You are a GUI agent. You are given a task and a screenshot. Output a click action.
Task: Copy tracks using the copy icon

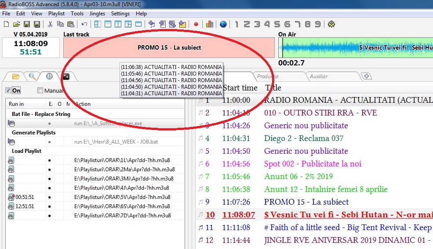pyautogui.click(x=60, y=24)
